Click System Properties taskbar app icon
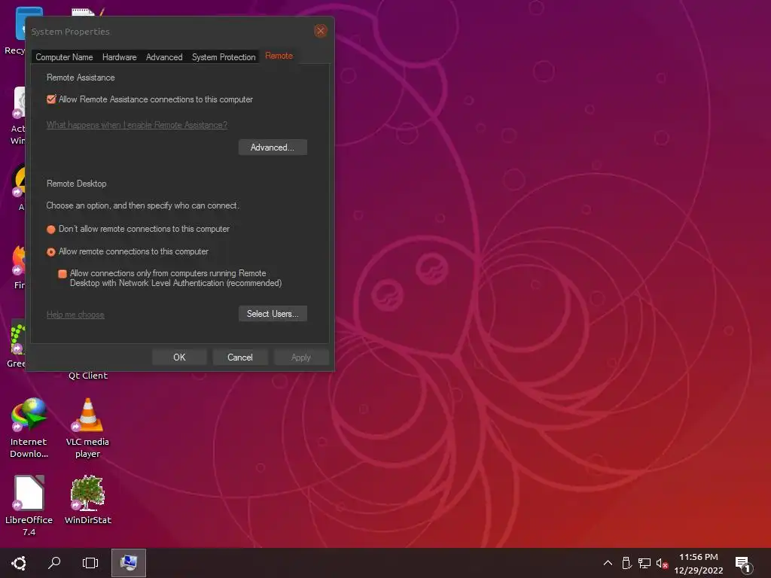The height and width of the screenshot is (578, 771). (x=128, y=563)
